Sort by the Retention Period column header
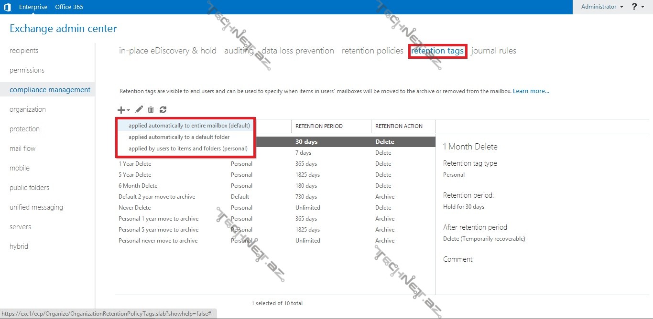The width and height of the screenshot is (653, 319). coord(319,126)
